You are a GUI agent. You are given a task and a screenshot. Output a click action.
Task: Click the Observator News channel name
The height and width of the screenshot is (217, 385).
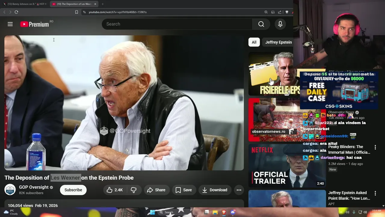[341, 112]
